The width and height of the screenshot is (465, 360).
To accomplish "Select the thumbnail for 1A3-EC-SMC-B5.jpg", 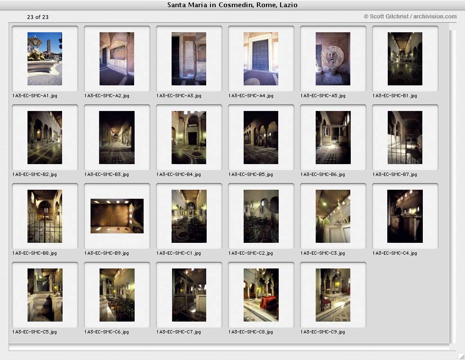I will coord(261,138).
